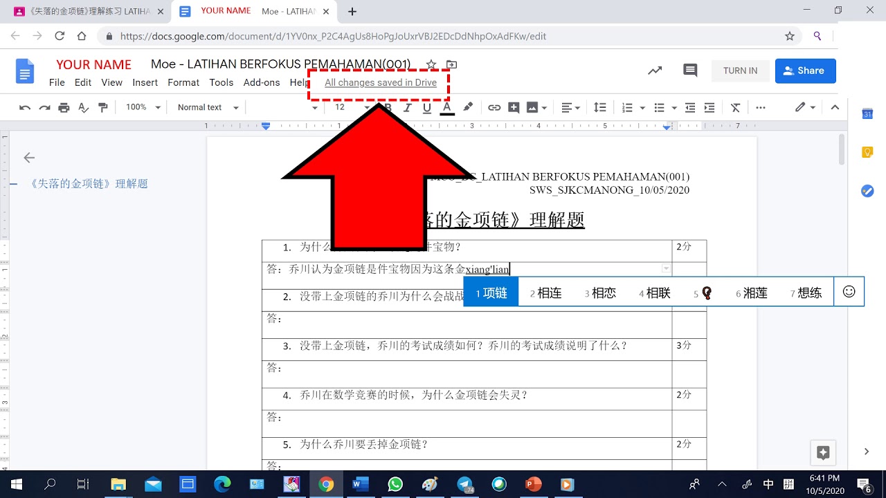
Task: Add a comment with the plus-bubble icon
Action: click(x=514, y=107)
